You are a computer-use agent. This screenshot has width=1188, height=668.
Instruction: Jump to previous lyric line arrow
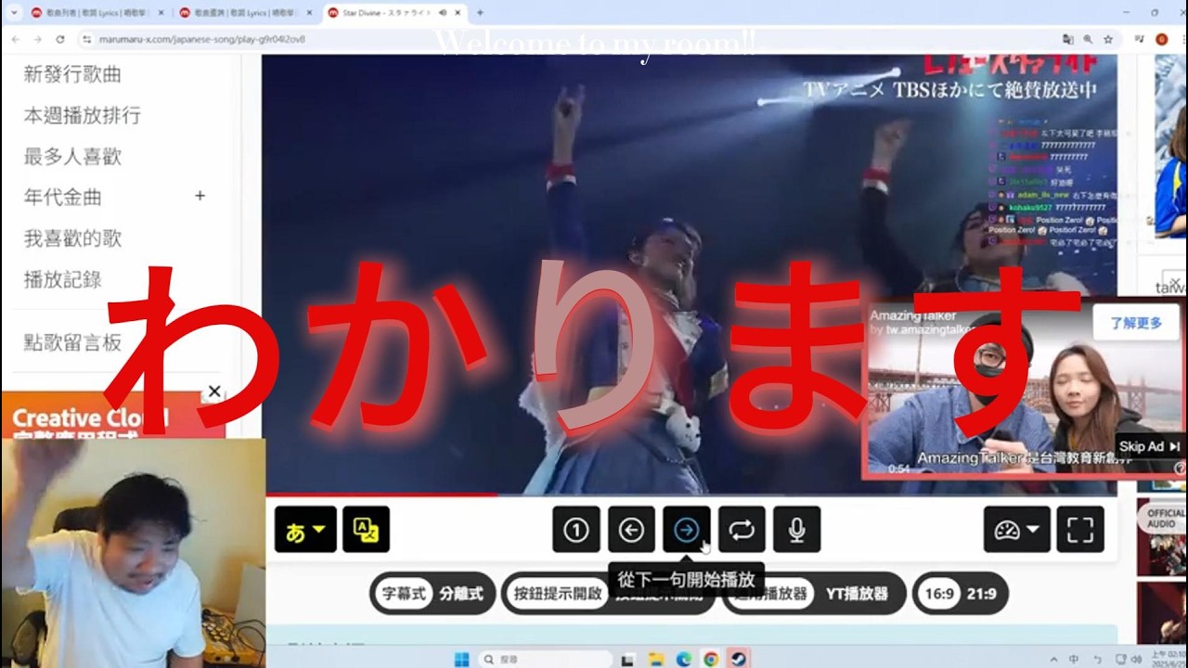click(x=631, y=530)
